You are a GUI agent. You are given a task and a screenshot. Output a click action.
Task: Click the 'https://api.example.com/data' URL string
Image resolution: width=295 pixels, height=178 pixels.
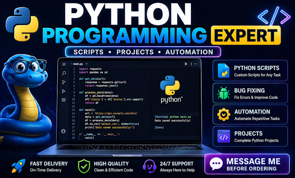coord(116,113)
